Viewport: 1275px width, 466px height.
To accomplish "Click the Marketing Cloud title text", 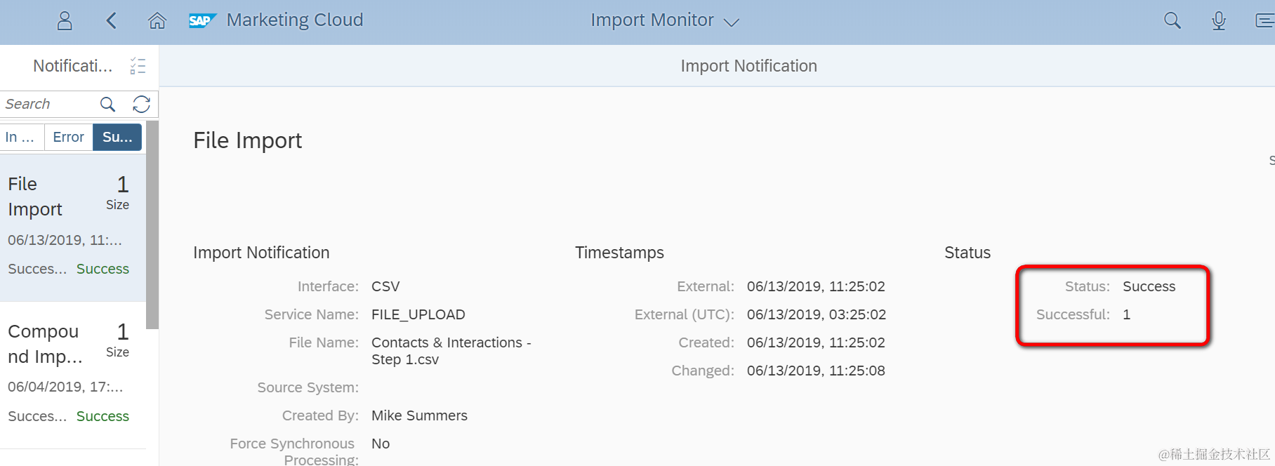I will tap(294, 20).
